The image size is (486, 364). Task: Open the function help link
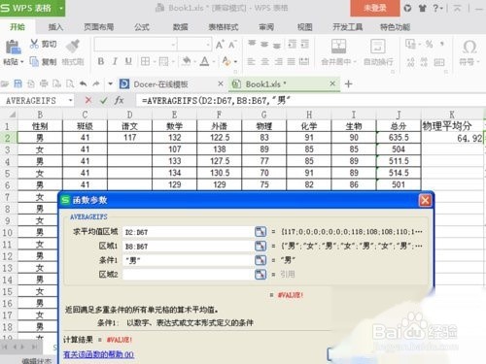click(98, 354)
